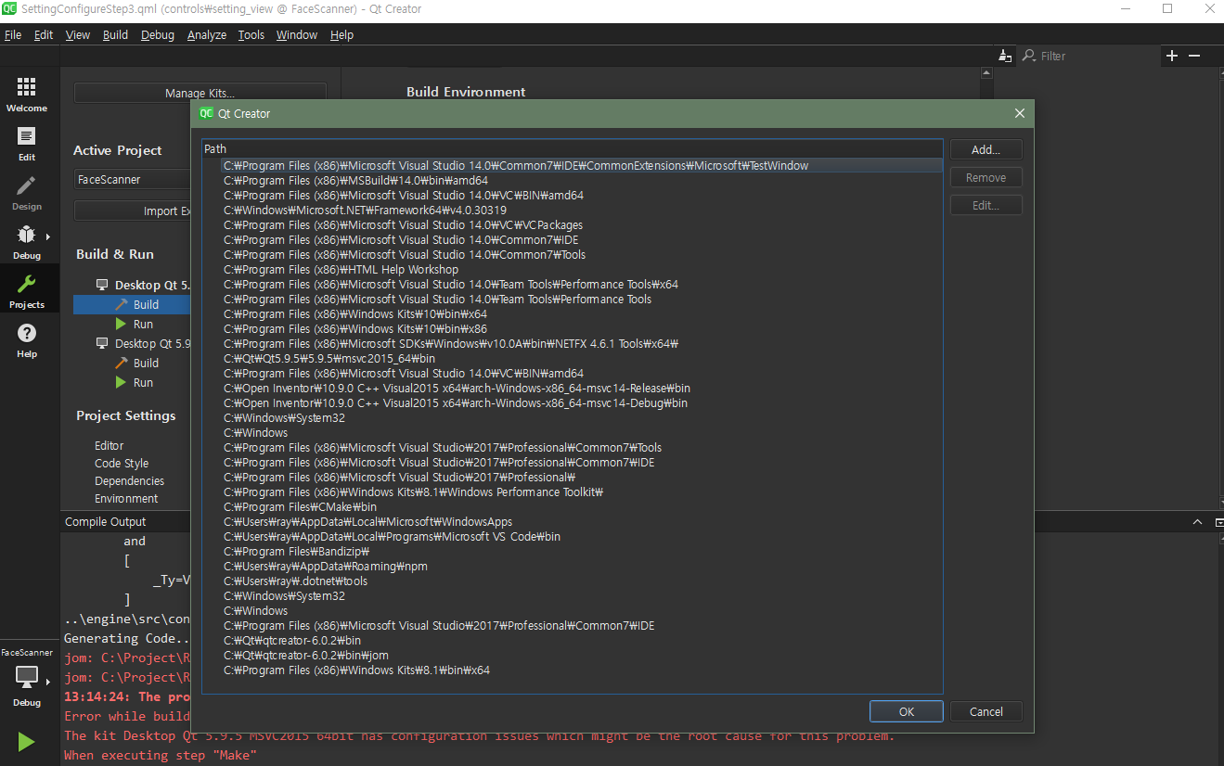Select the Program Files\CMake\bin path row
Image resolution: width=1224 pixels, height=766 pixels.
tap(573, 506)
